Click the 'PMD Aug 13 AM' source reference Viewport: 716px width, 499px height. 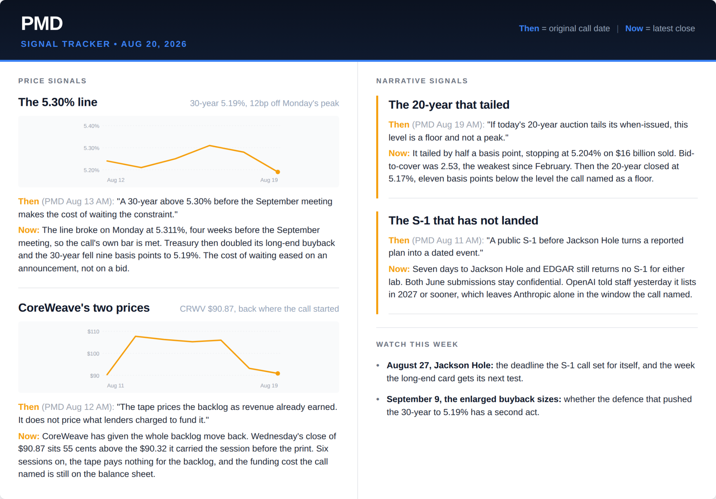(x=78, y=201)
